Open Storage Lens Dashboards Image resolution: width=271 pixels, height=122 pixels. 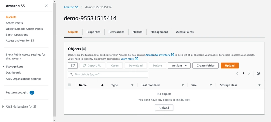tap(13, 73)
